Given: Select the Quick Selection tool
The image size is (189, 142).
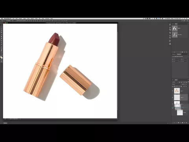Looking at the screenshot, I should [x=2, y=31].
